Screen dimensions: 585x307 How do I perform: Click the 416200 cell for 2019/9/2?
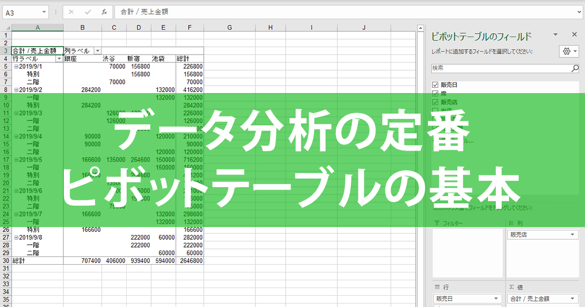tap(190, 90)
